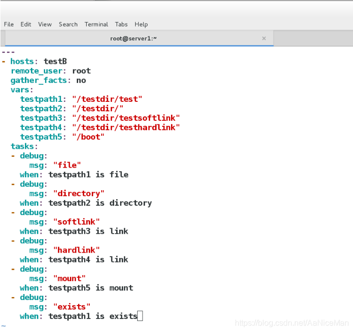Click the "/boot" path value
Image resolution: width=353 pixels, height=332 pixels.
[88, 137]
